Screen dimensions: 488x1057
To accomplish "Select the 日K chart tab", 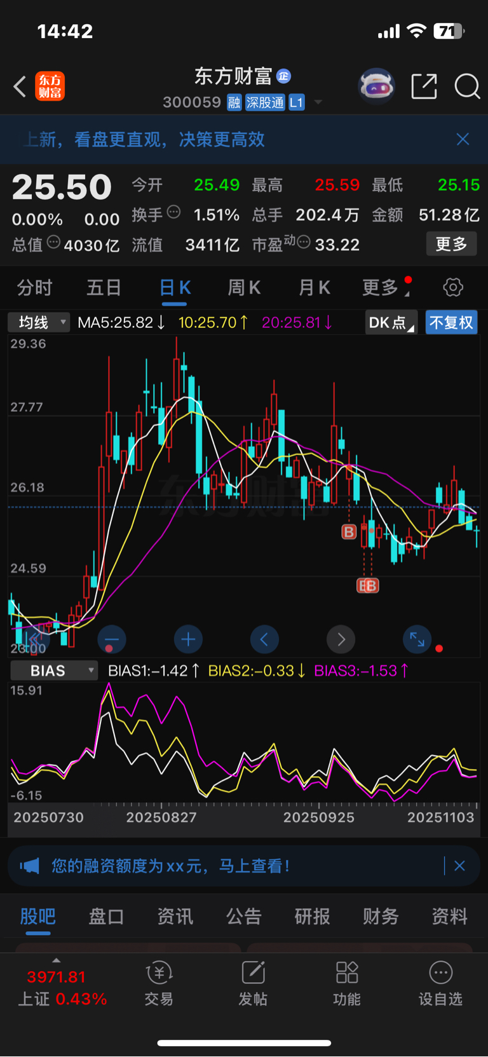I will tap(175, 288).
